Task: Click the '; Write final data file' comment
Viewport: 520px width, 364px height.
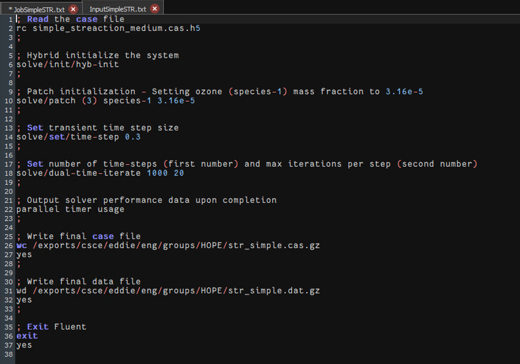Action: [x=79, y=282]
